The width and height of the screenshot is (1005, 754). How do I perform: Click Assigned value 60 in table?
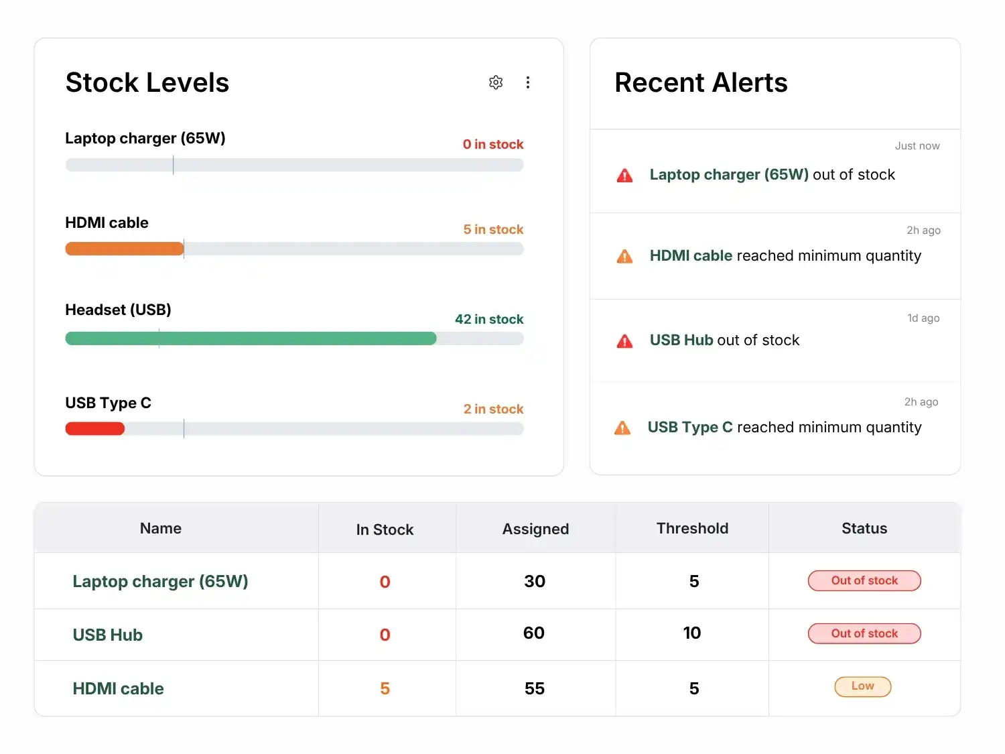[x=534, y=633]
